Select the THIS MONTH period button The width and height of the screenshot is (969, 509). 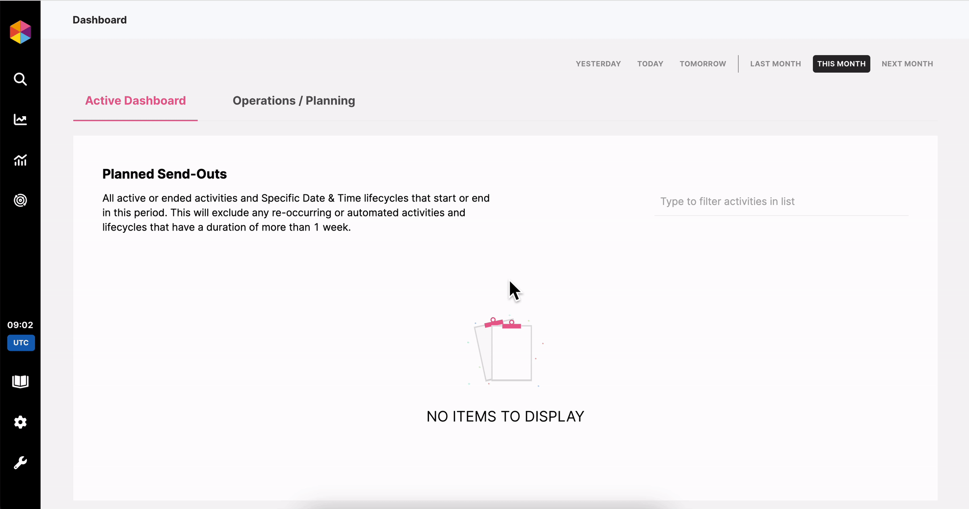tap(841, 64)
